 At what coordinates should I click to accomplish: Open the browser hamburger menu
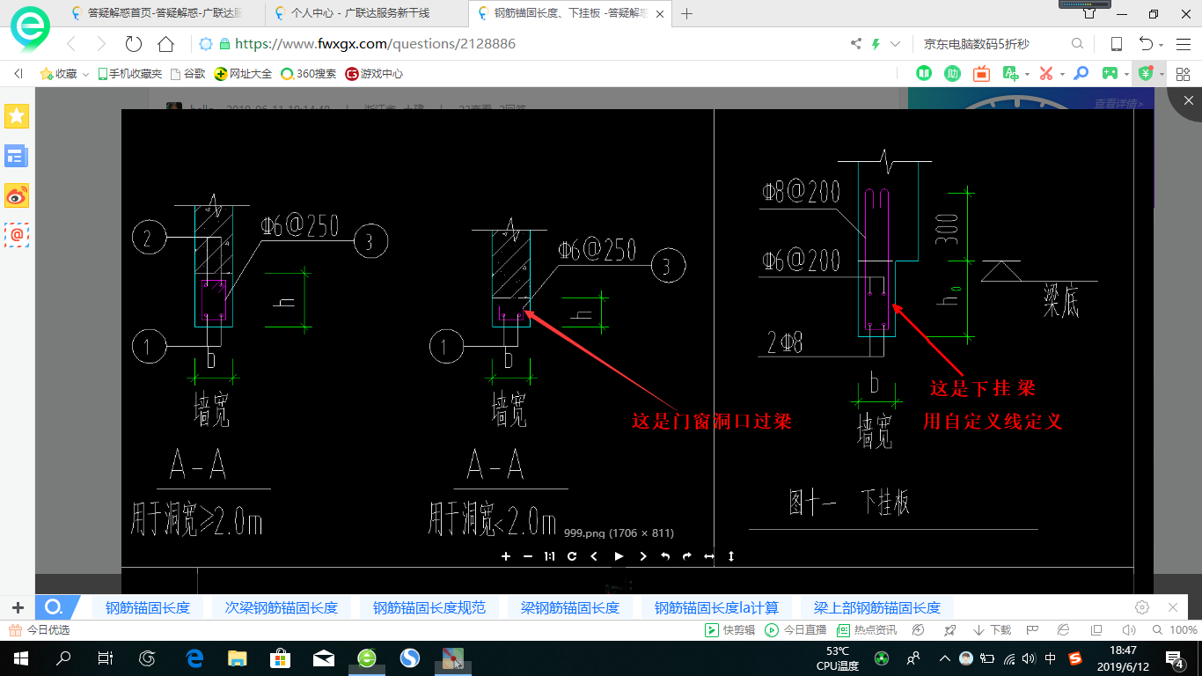tap(1184, 44)
